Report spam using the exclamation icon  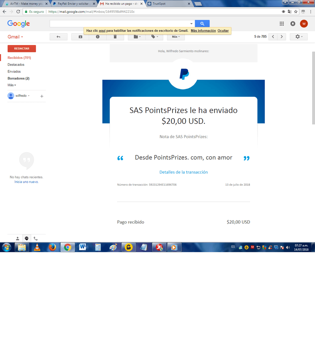pos(98,37)
